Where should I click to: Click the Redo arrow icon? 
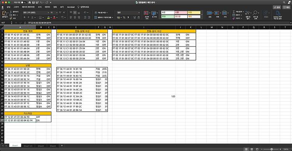click(47, 2)
